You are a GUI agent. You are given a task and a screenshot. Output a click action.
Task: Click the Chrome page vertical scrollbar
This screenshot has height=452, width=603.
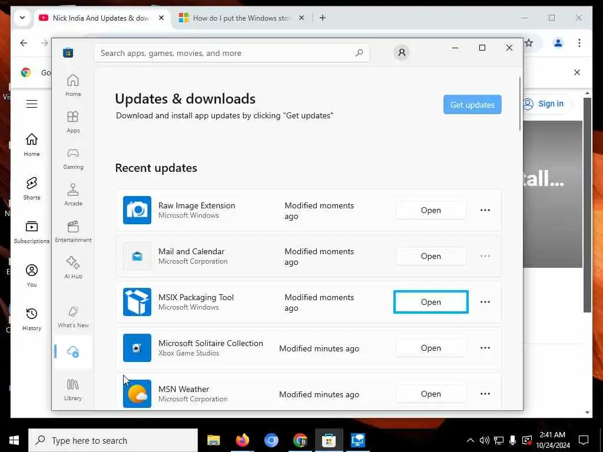[587, 204]
